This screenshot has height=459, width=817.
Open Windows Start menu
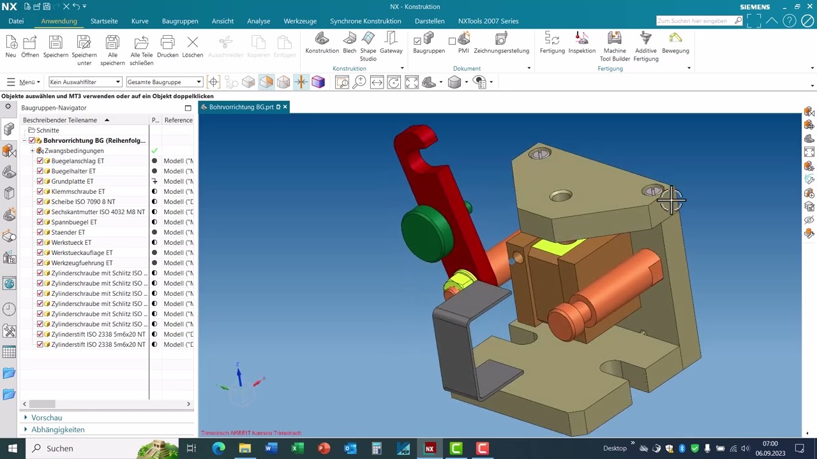pyautogui.click(x=12, y=448)
